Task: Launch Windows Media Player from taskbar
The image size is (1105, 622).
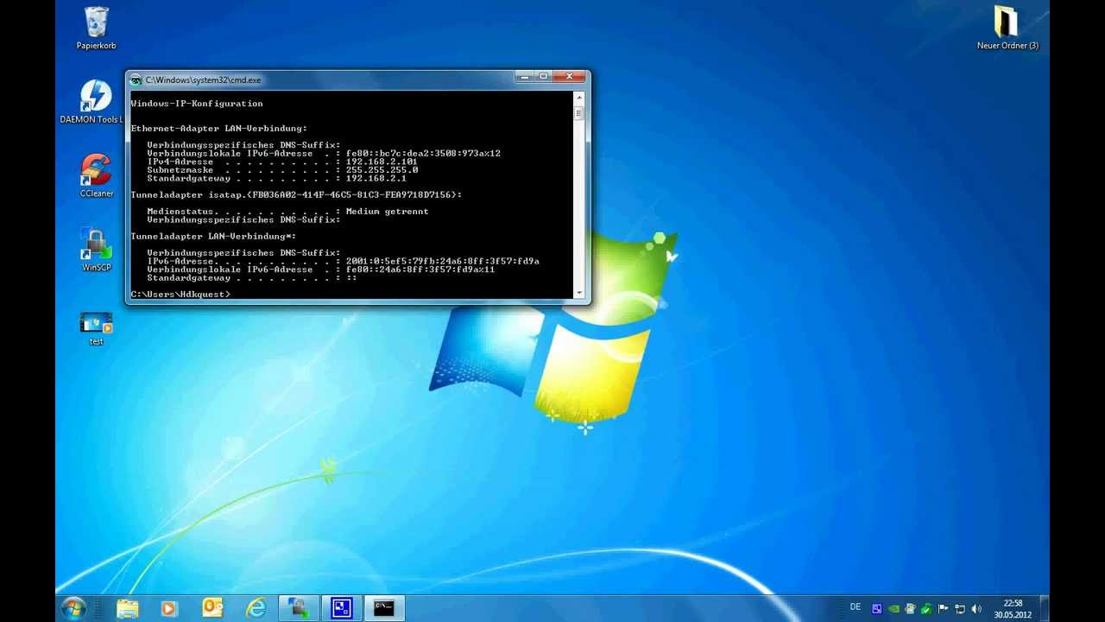Action: pos(169,608)
